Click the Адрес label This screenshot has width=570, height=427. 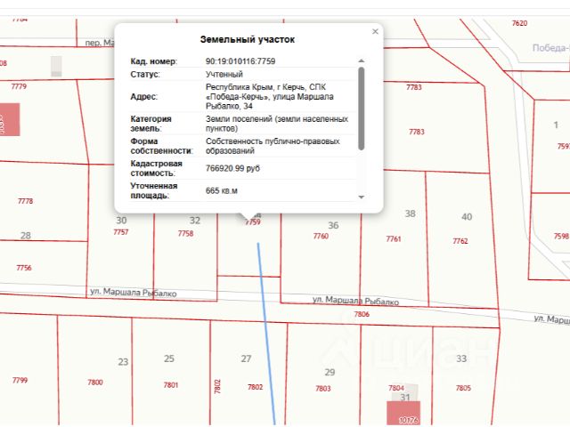[143, 97]
